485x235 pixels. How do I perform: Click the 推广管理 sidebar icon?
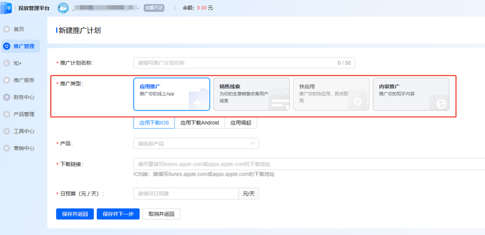[x=6, y=46]
